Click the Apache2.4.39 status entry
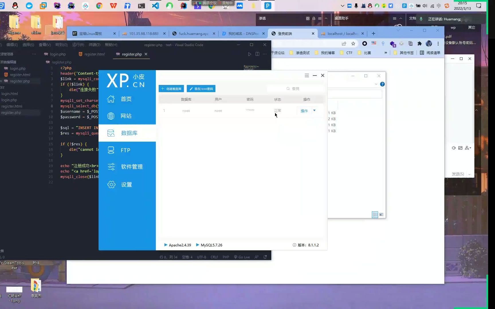The width and height of the screenshot is (495, 309). 177,245
